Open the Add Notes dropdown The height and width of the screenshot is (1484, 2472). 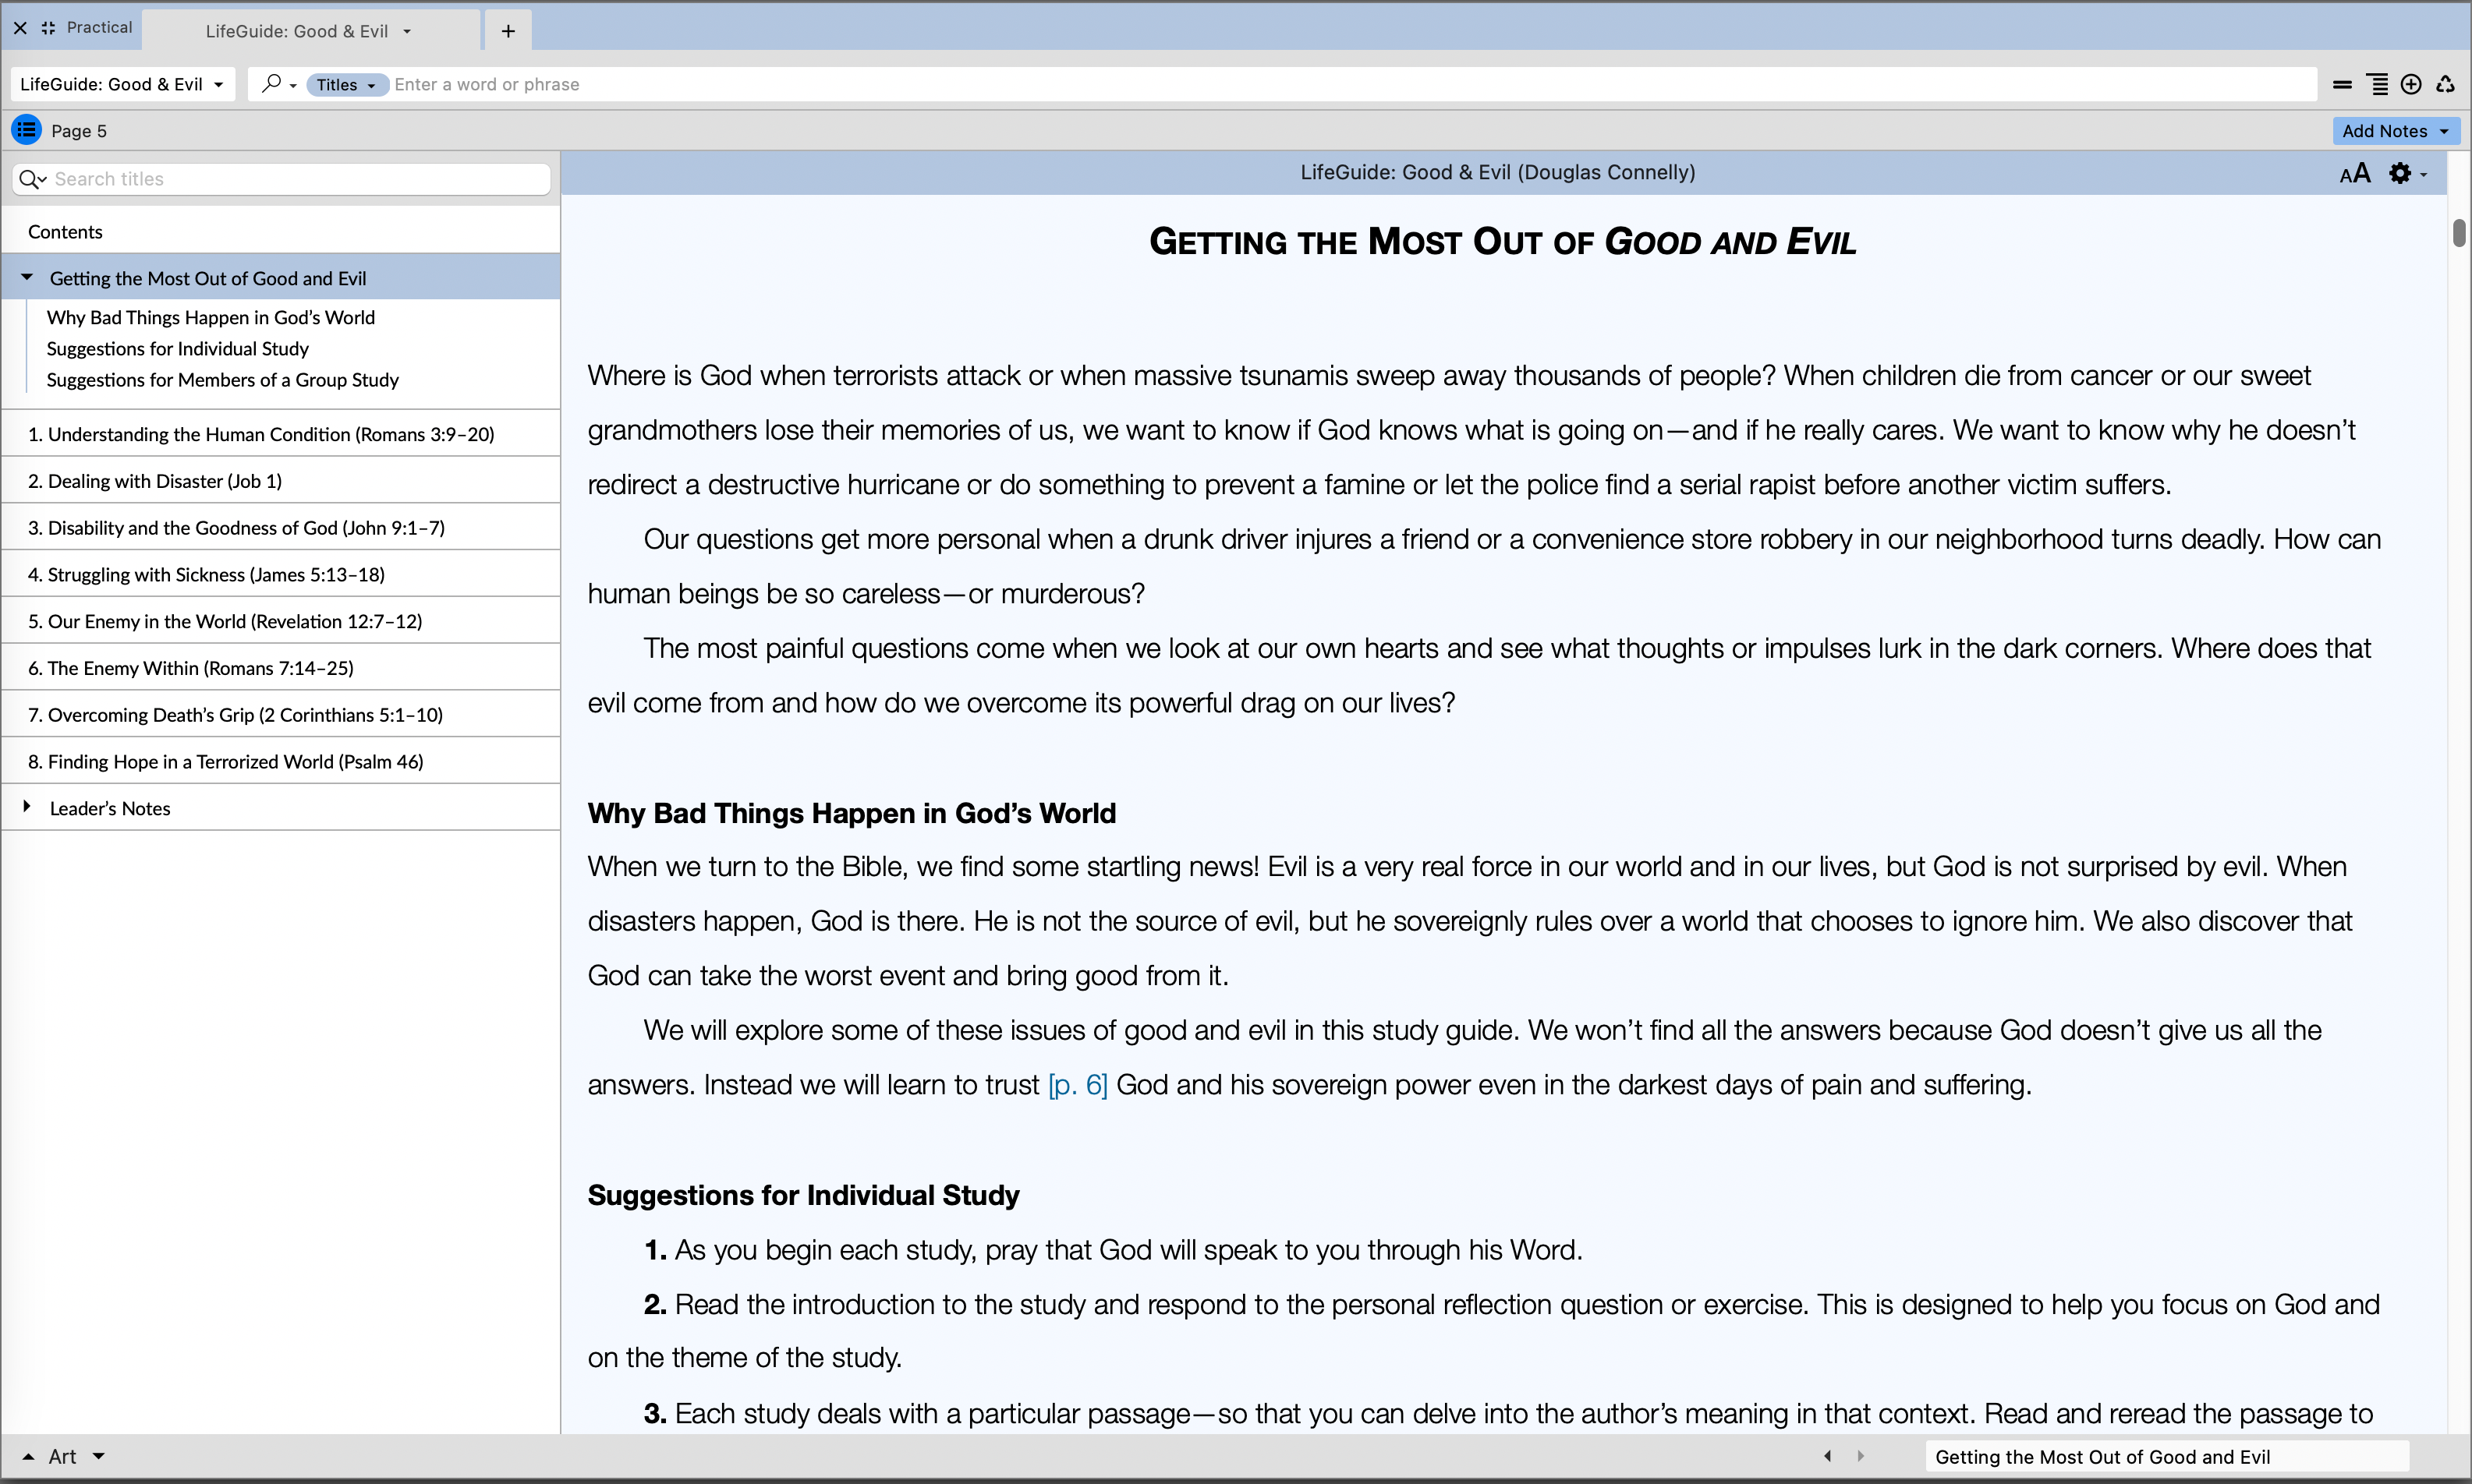2395,131
